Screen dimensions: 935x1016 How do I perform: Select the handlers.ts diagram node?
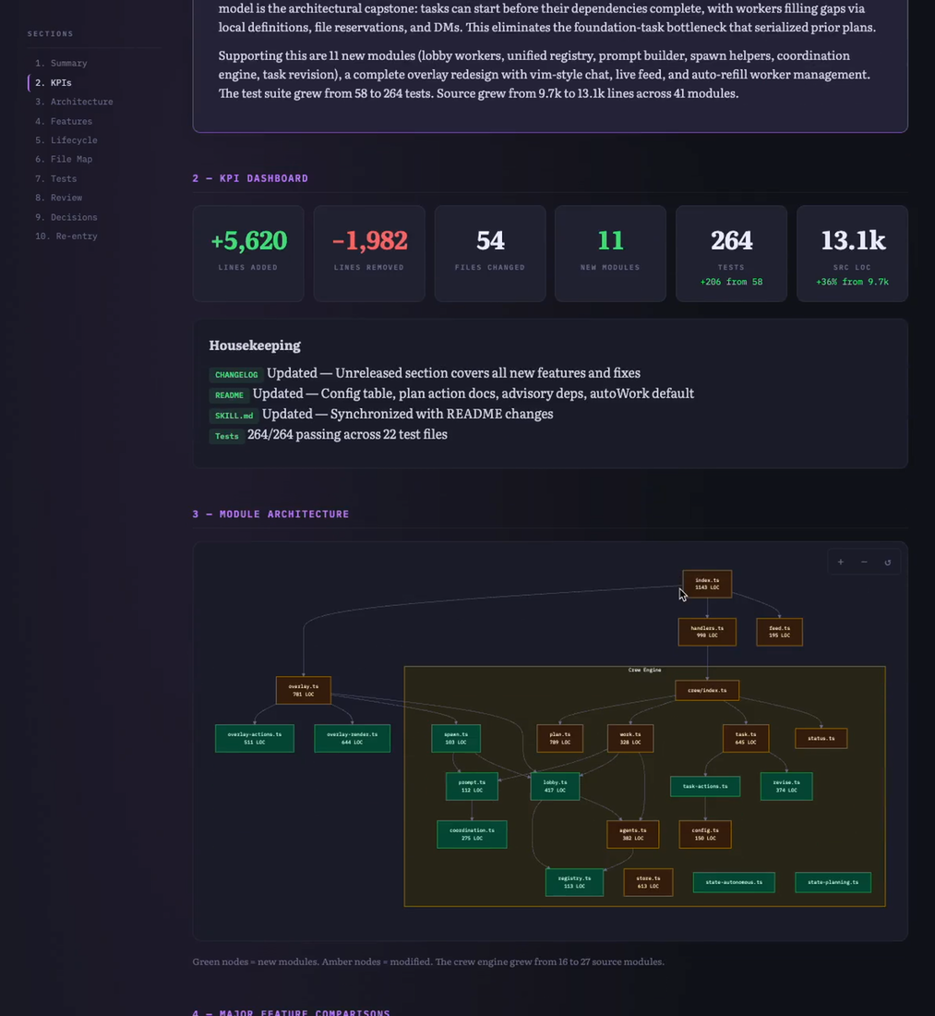[707, 632]
